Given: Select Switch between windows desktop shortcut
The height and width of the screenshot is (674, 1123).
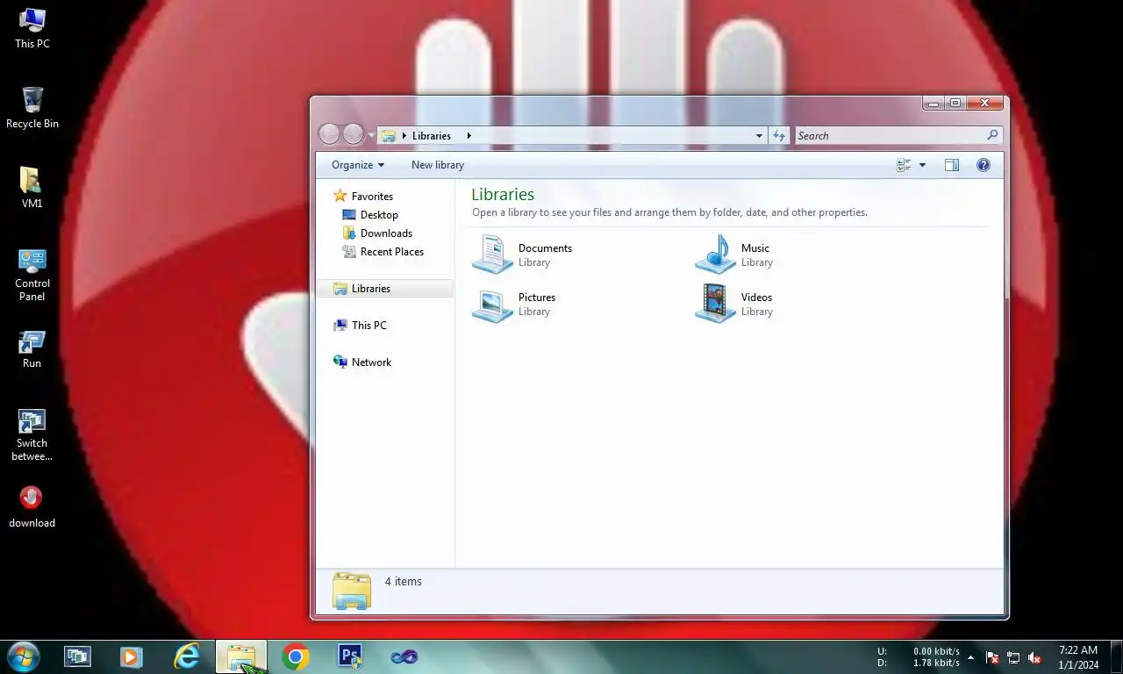Looking at the screenshot, I should 32,435.
